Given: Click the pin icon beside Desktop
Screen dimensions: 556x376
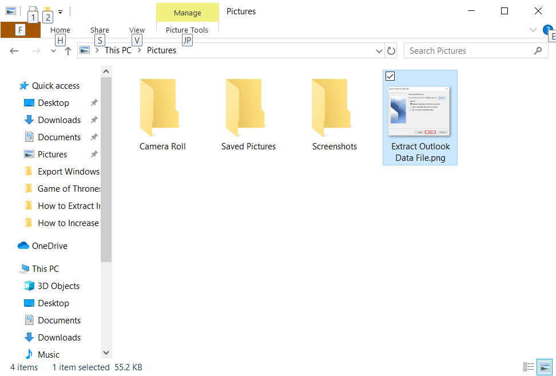Looking at the screenshot, I should click(x=94, y=102).
